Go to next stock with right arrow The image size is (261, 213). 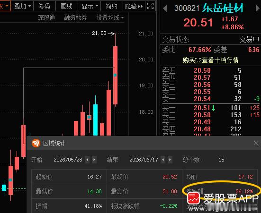point(258,8)
